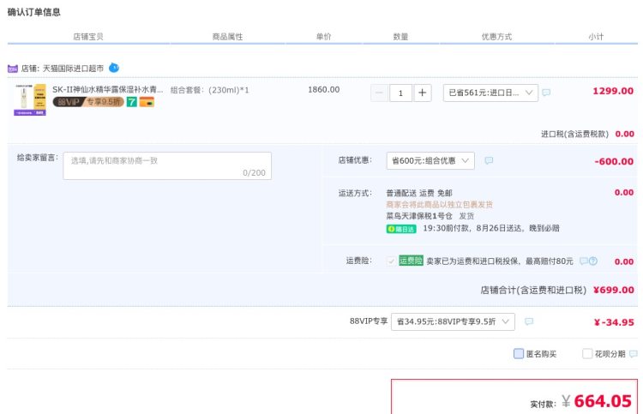The height and width of the screenshot is (414, 643).
Task: Click the orange credit card icon
Action: click(x=147, y=102)
